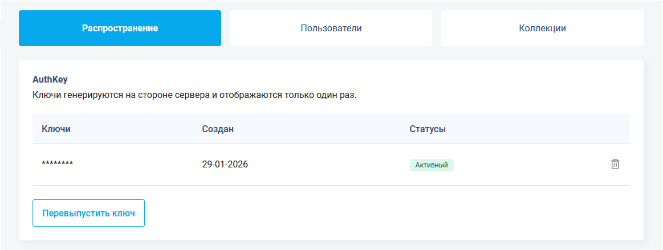The image size is (663, 250).
Task: Click blank panel area right of Перевыпустить ключ
Action: point(371,213)
